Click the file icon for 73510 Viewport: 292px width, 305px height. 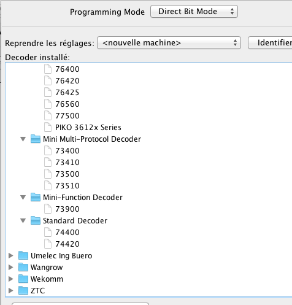tap(48, 185)
